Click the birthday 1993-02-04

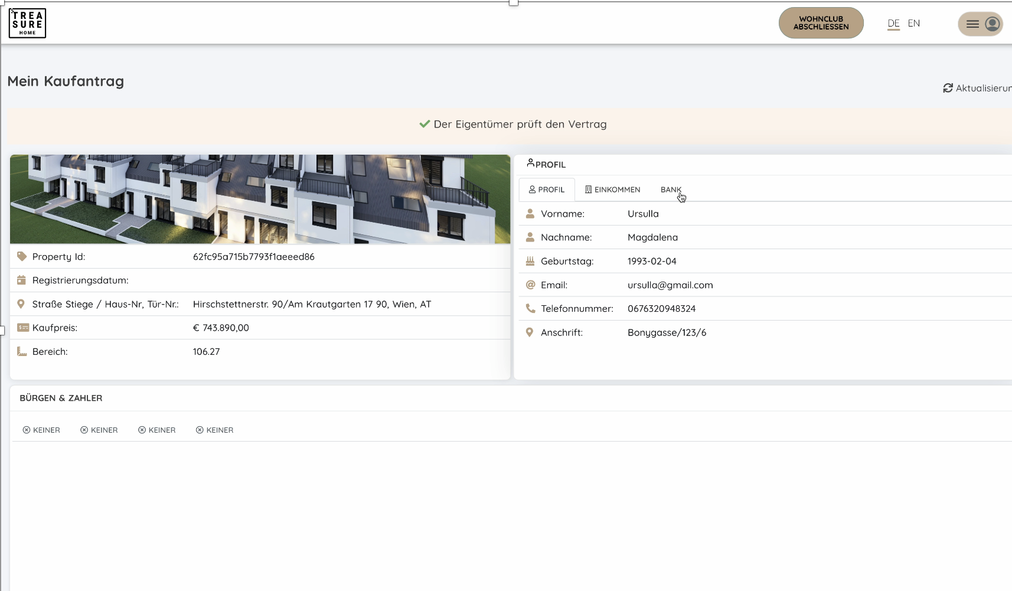click(652, 261)
